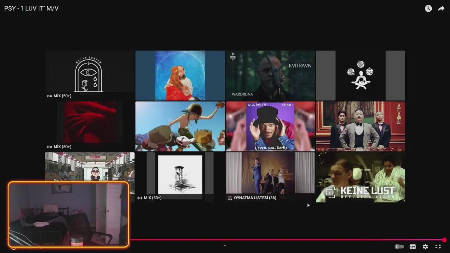The height and width of the screenshot is (253, 450).
Task: Open the Mezar Turizm mix thumbnail
Action: (90, 76)
